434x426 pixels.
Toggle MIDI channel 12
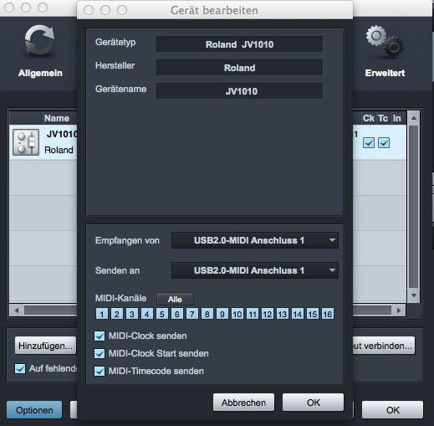point(268,314)
